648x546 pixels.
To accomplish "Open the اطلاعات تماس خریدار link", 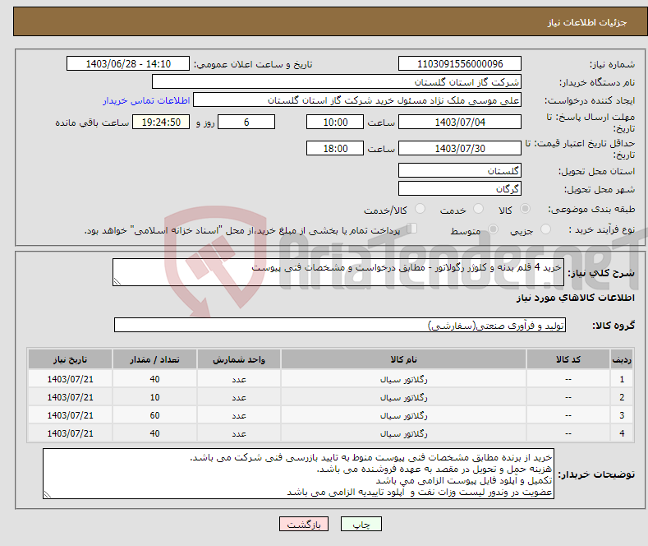I will [x=146, y=100].
